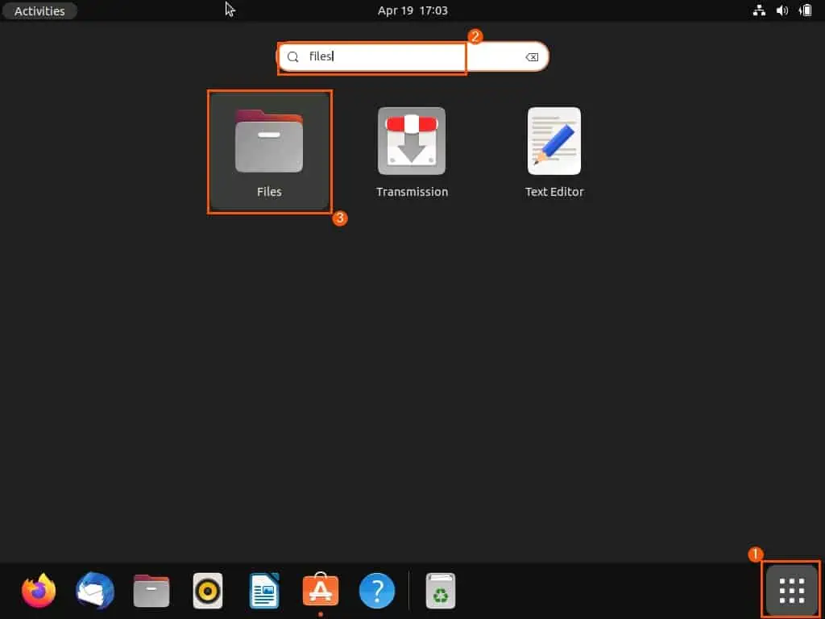The height and width of the screenshot is (619, 825).
Task: Open the Help question mark icon in the dock
Action: [377, 591]
